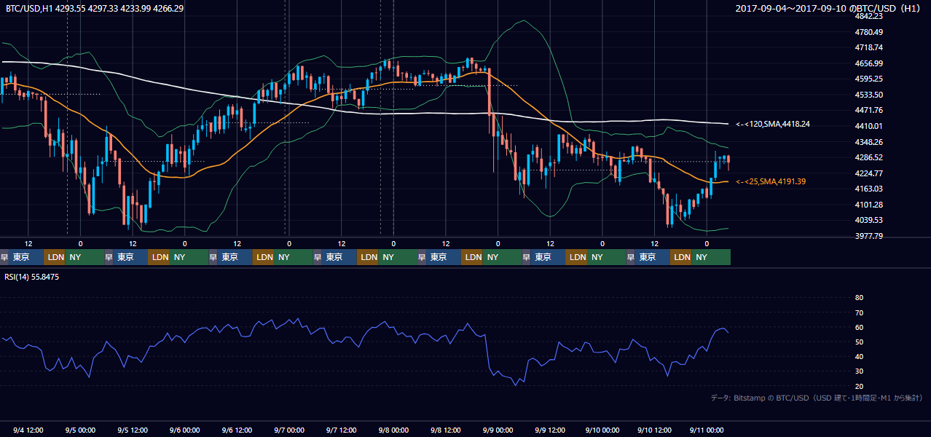Click price axis value 4718.74

point(868,47)
